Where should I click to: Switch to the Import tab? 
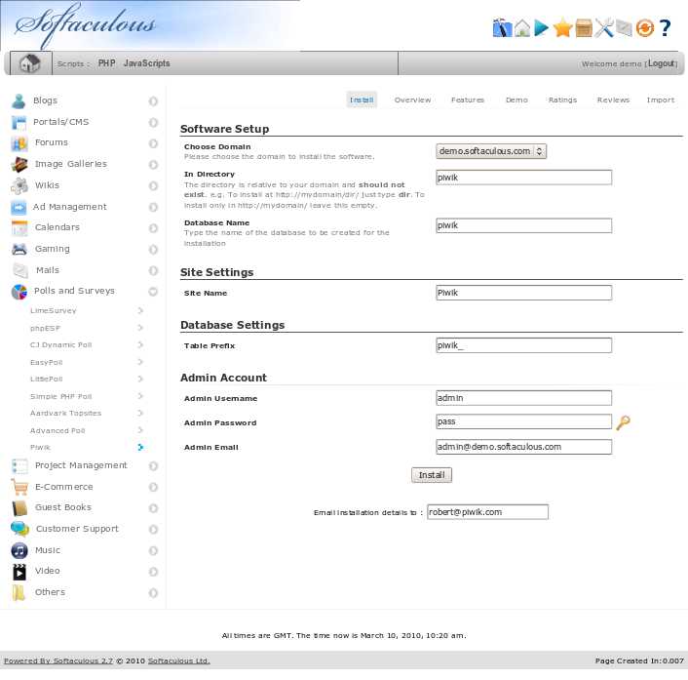661,100
